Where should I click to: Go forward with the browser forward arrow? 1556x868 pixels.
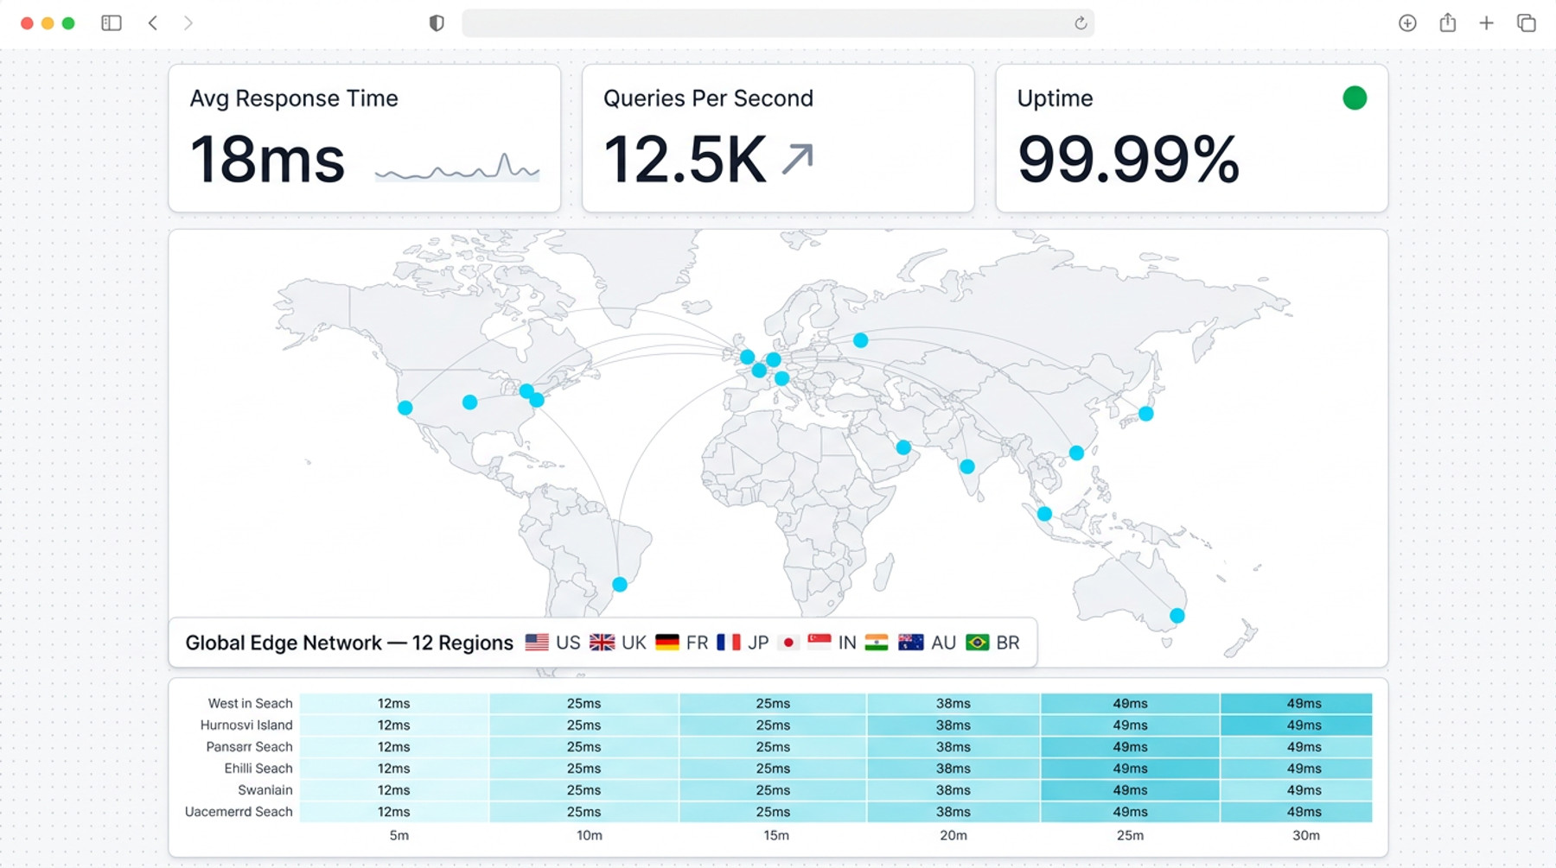pos(188,23)
